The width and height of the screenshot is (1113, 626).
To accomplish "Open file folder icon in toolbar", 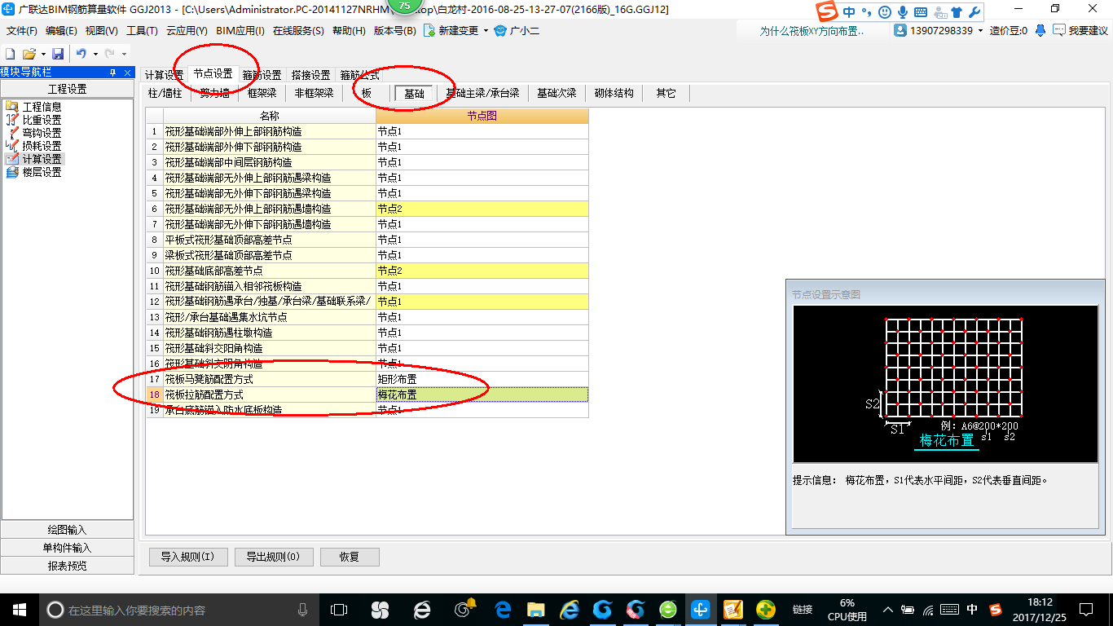I will 29,53.
